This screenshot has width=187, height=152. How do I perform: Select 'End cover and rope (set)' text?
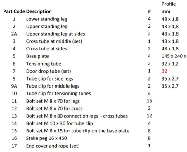pyautogui.click(x=53, y=146)
